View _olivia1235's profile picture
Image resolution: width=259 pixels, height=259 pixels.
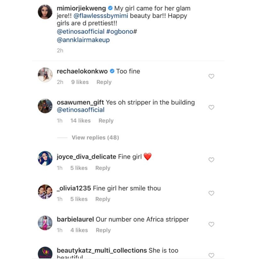pos(45,192)
